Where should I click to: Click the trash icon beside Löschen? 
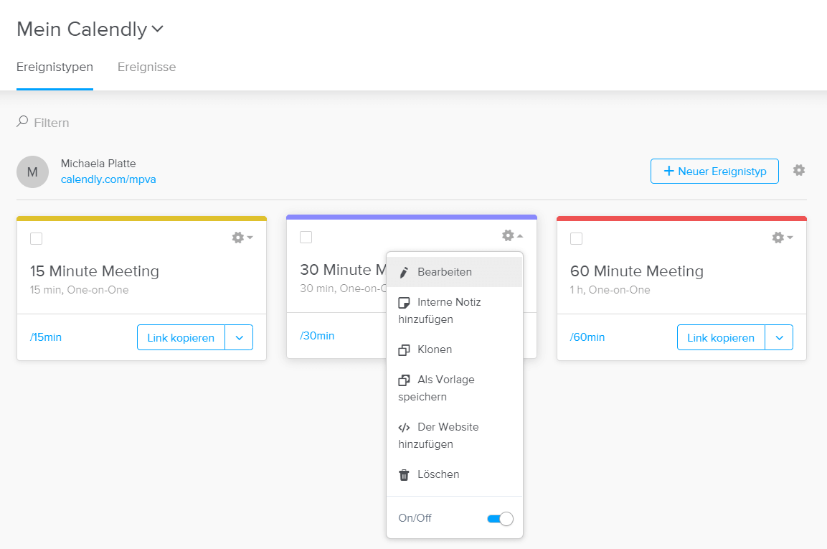pos(404,474)
